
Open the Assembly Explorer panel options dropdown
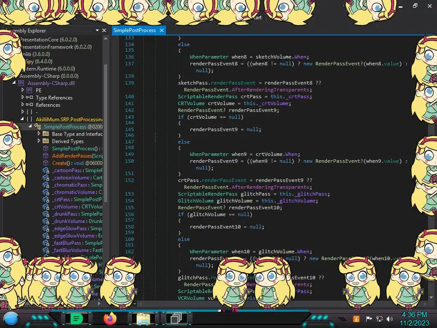(x=97, y=30)
